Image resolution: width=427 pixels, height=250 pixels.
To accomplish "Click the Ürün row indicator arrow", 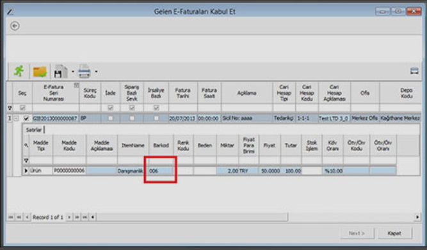I will point(26,171).
